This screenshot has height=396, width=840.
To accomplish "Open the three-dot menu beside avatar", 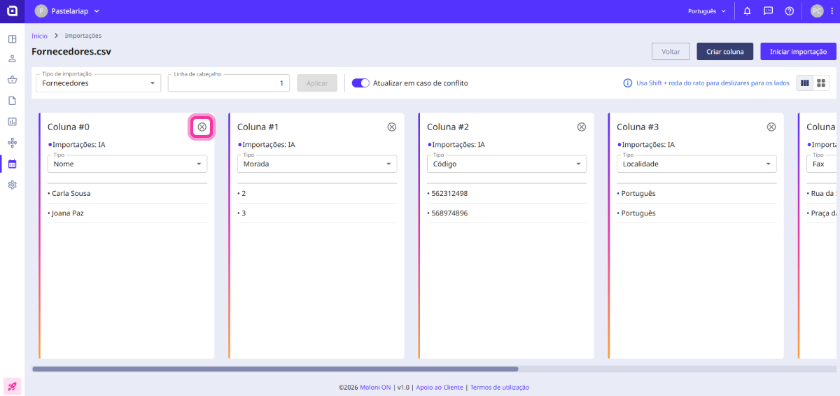I will (x=832, y=11).
